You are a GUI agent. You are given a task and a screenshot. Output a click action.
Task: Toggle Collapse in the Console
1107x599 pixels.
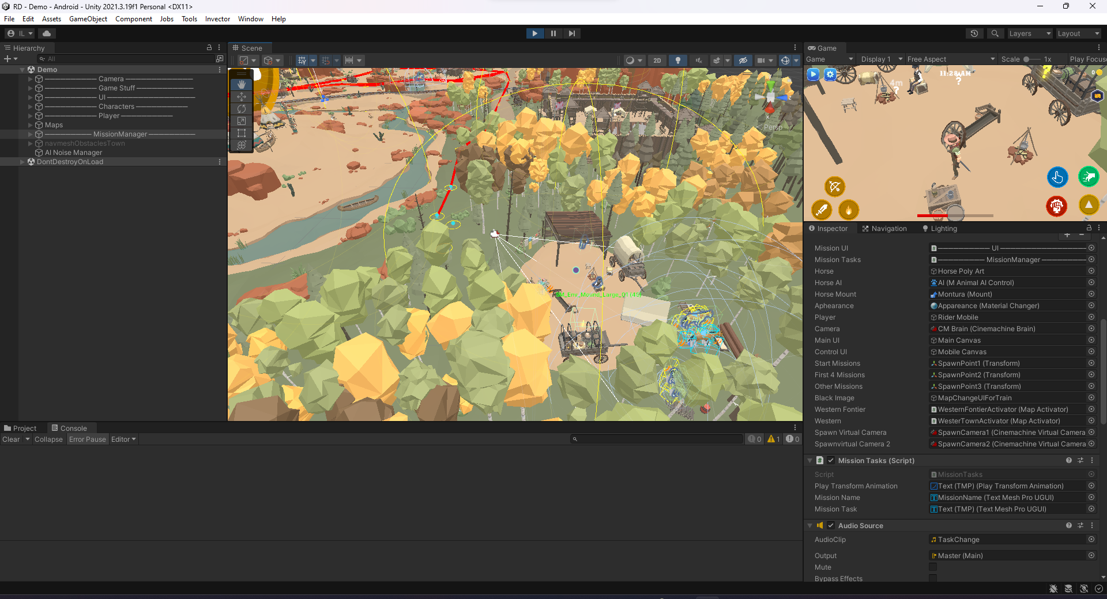(48, 439)
